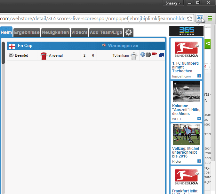
Task: Click the green share button on the page
Action: pyautogui.click(x=207, y=44)
